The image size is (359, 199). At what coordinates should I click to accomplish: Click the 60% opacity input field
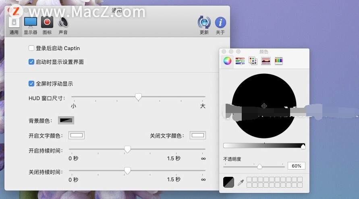[296, 166]
